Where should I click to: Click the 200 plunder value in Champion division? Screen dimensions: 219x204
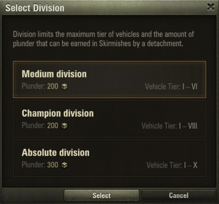[x=53, y=126]
